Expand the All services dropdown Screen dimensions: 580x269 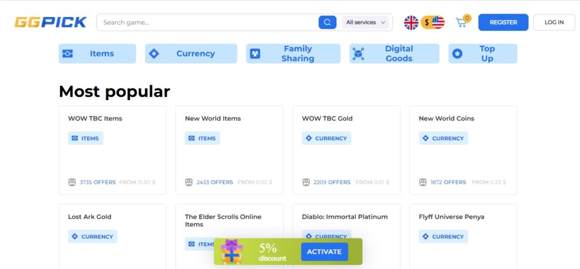(x=365, y=23)
